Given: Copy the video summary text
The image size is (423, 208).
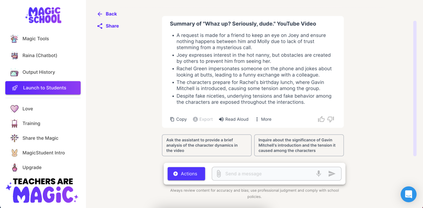Looking at the screenshot, I should click(x=178, y=119).
